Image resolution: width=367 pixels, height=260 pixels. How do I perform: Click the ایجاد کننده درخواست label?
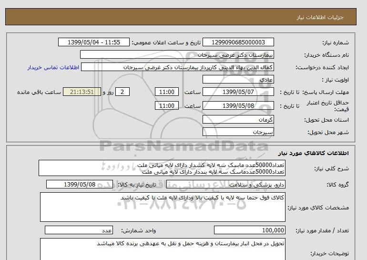(x=322, y=67)
